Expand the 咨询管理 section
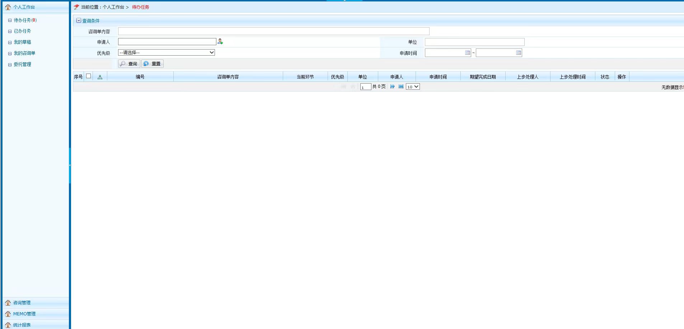The width and height of the screenshot is (684, 329). coord(35,303)
